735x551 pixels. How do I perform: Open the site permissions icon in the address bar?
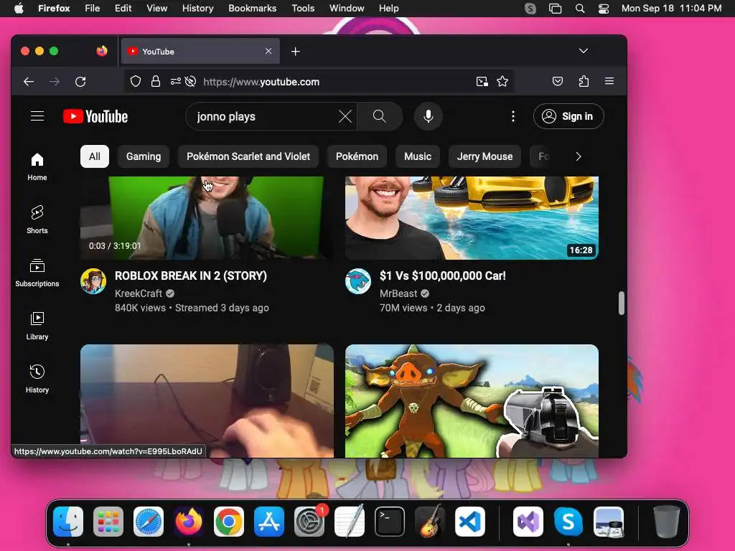176,82
